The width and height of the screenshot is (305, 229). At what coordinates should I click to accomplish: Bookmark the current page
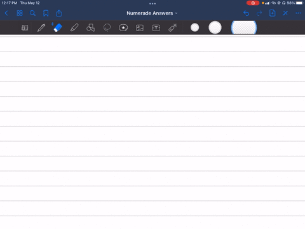pos(46,13)
